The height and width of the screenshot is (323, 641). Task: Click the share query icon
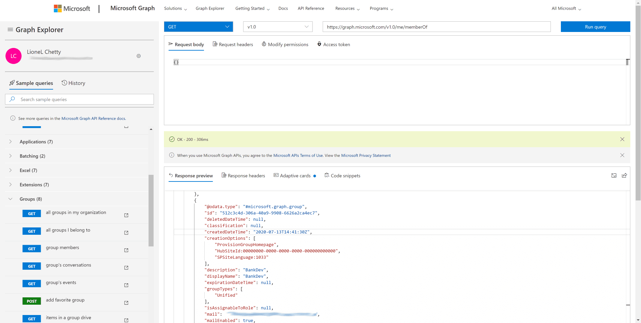(x=624, y=175)
